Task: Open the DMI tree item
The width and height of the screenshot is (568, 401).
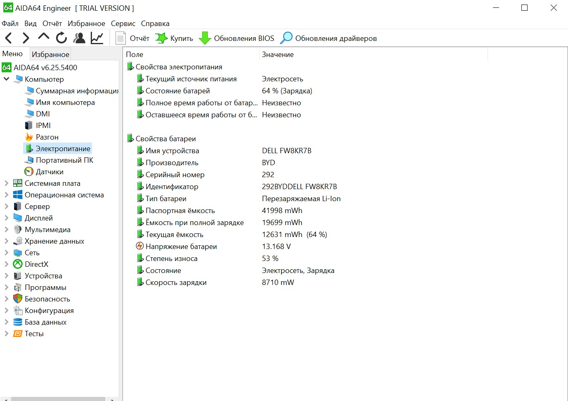Action: click(38, 114)
